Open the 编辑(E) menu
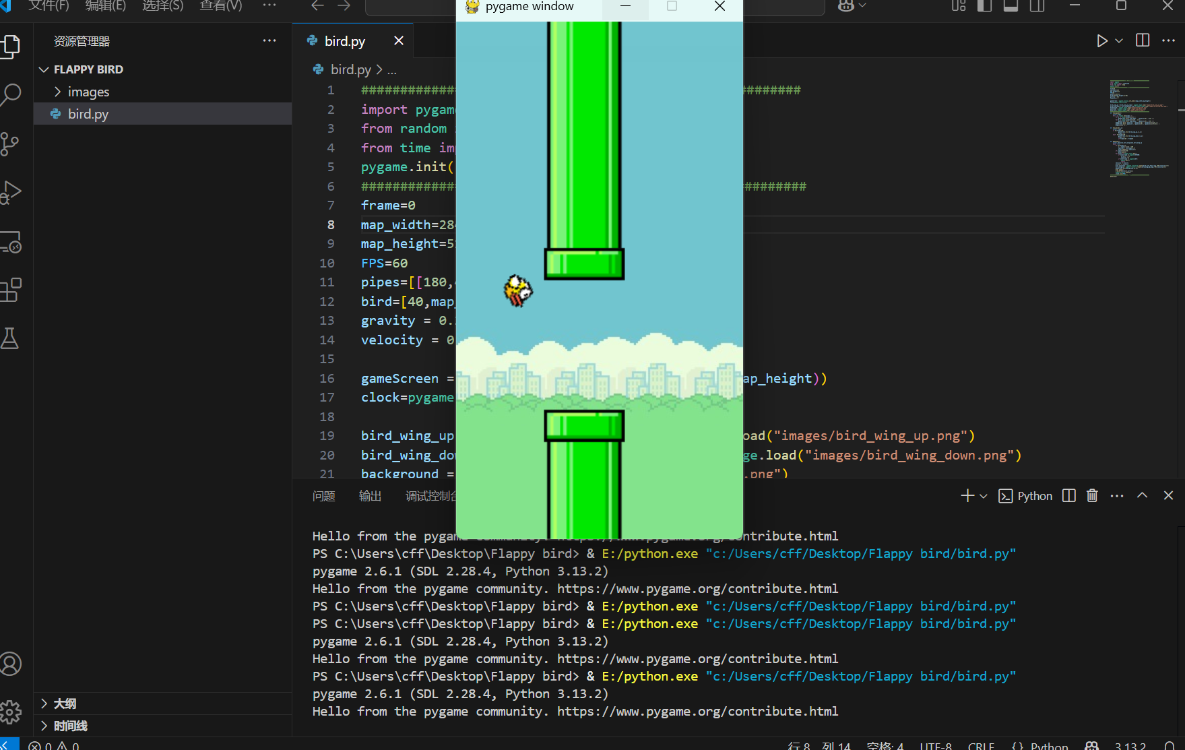Screen dimensions: 1185x750 [106, 6]
